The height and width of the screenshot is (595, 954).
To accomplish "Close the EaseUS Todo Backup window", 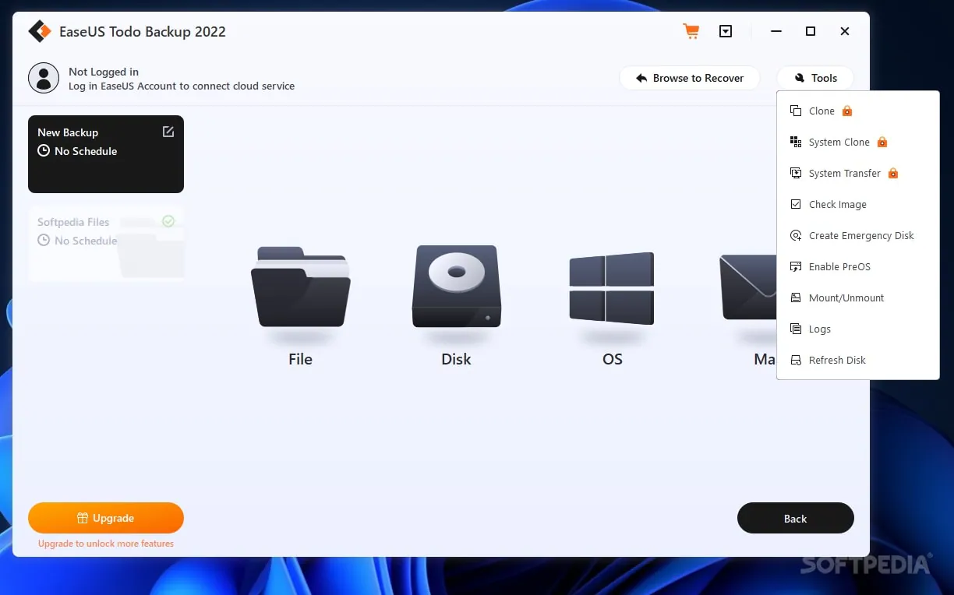I will [845, 31].
